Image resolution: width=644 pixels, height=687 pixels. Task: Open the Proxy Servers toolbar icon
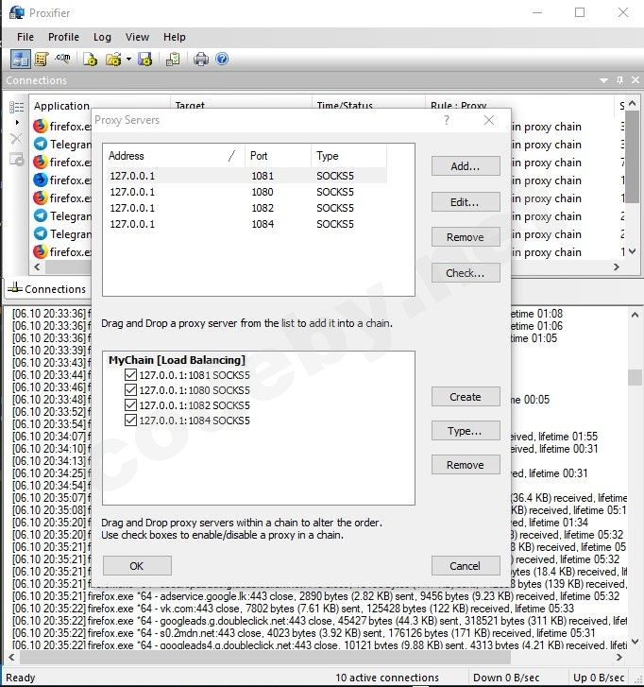20,59
